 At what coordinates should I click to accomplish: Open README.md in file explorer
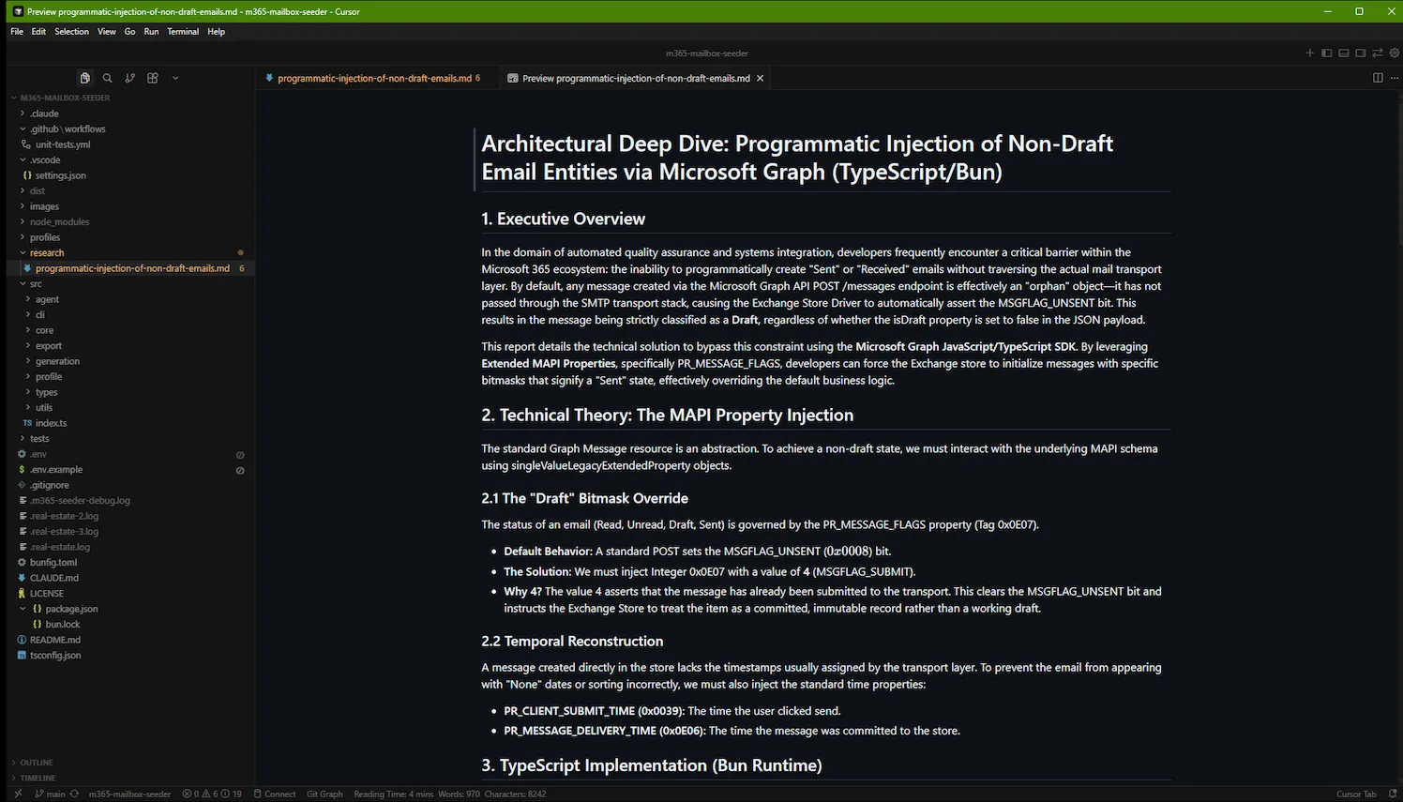point(54,640)
